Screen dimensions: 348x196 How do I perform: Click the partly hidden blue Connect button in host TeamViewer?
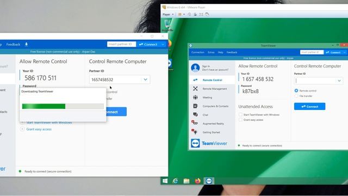116,112
